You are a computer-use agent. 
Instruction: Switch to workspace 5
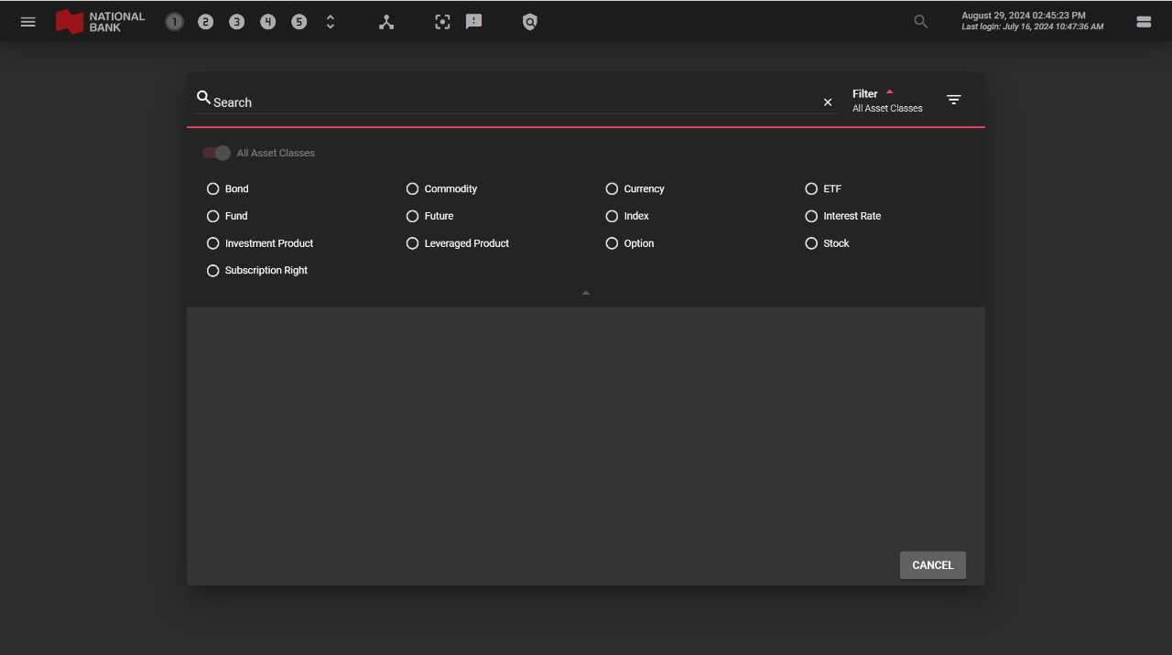(x=298, y=22)
